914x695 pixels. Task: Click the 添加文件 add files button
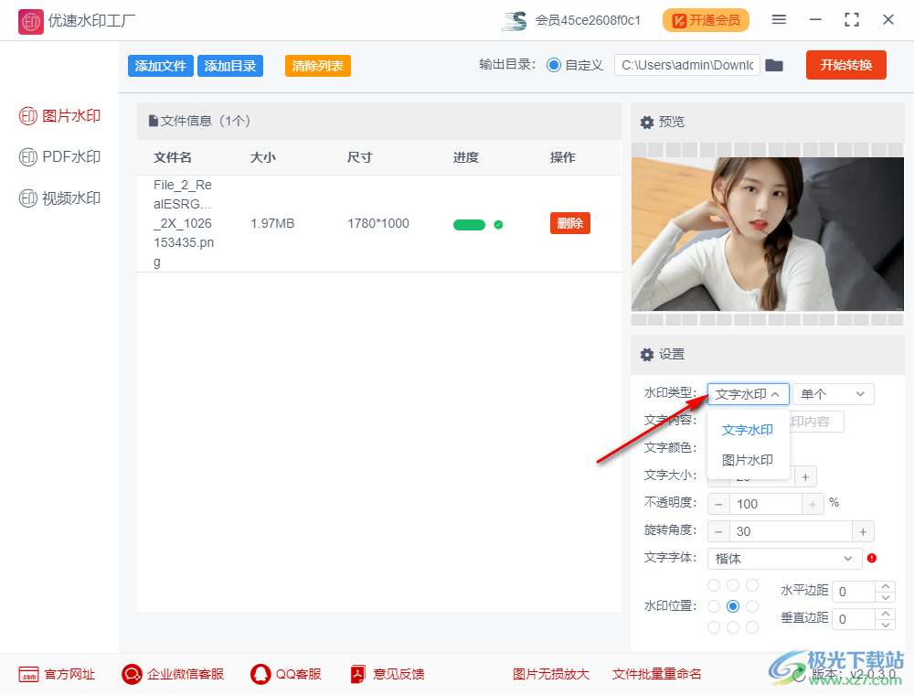tap(160, 65)
